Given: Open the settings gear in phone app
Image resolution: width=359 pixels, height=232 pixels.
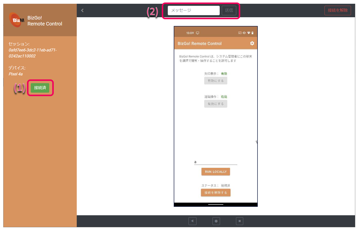Looking at the screenshot, I should pyautogui.click(x=252, y=43).
